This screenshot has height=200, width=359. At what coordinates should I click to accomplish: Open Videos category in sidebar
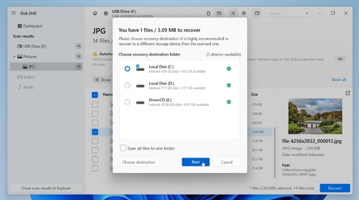26,77
